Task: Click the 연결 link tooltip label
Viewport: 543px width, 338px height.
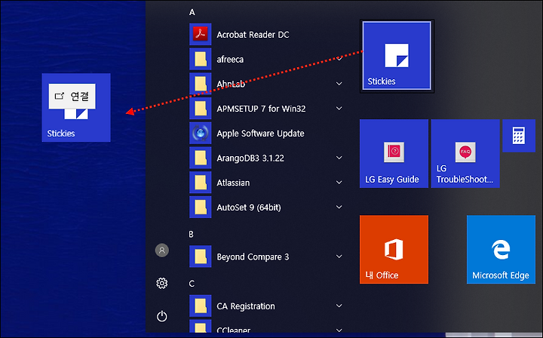Action: pos(72,97)
